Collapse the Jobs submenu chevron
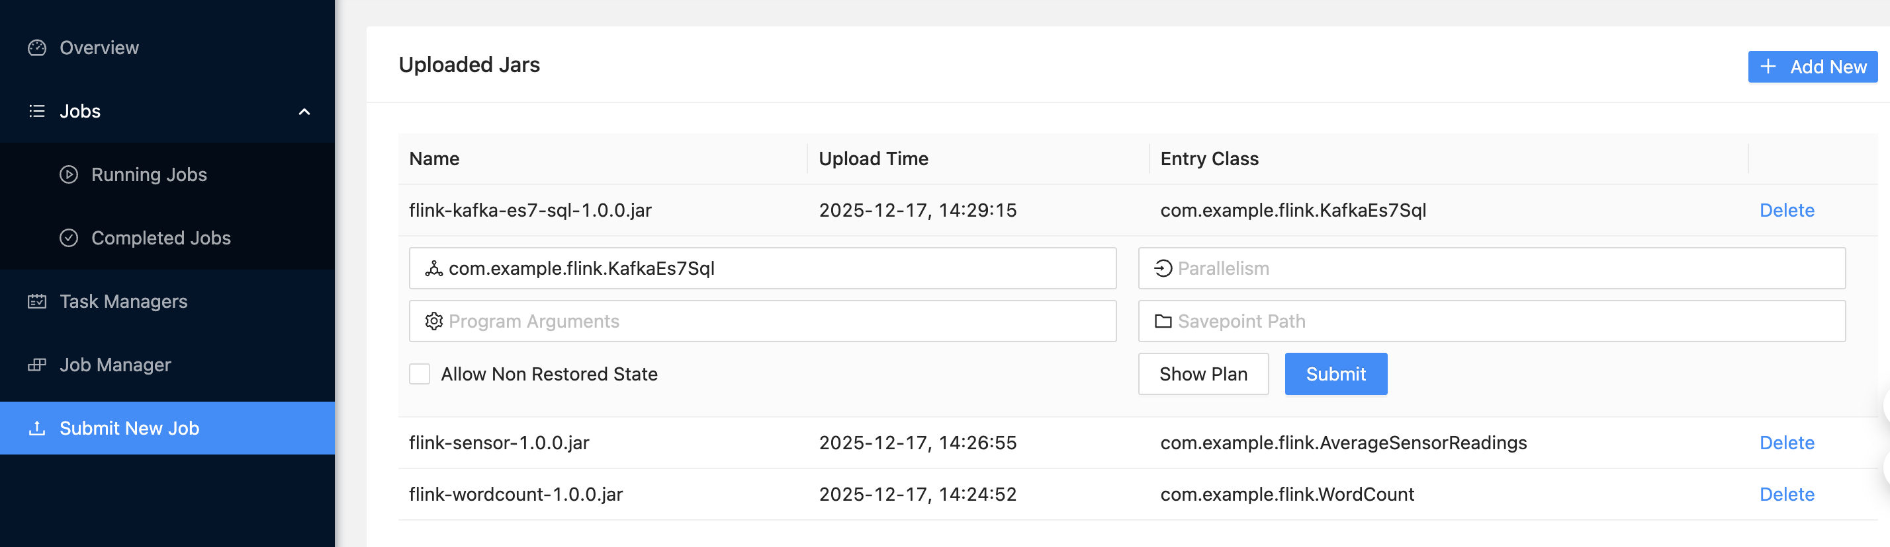The image size is (1890, 547). click(304, 112)
